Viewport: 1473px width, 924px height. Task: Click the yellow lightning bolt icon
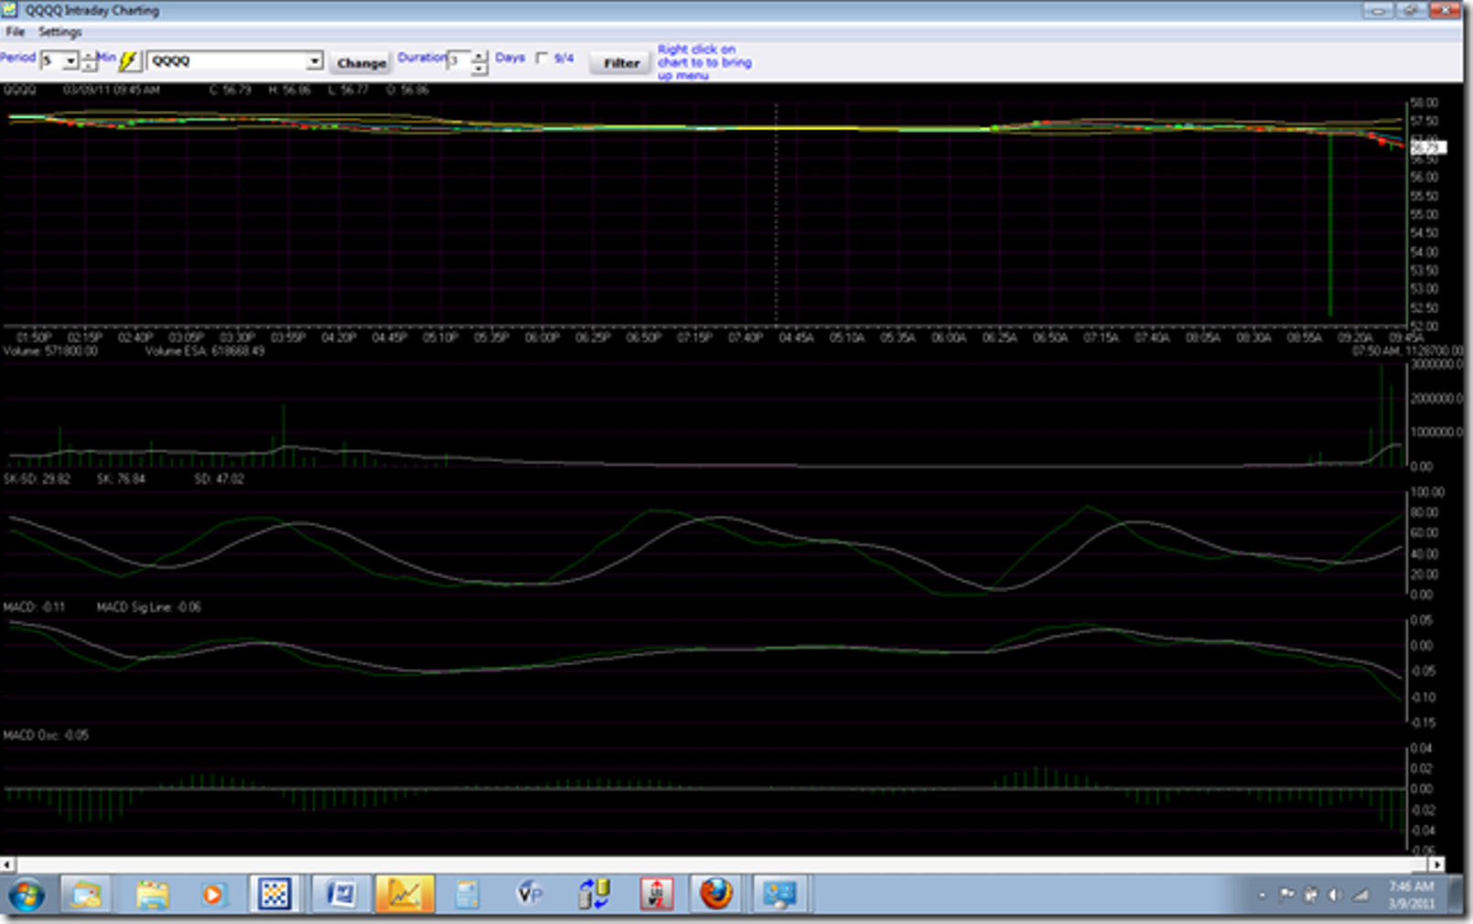point(129,61)
